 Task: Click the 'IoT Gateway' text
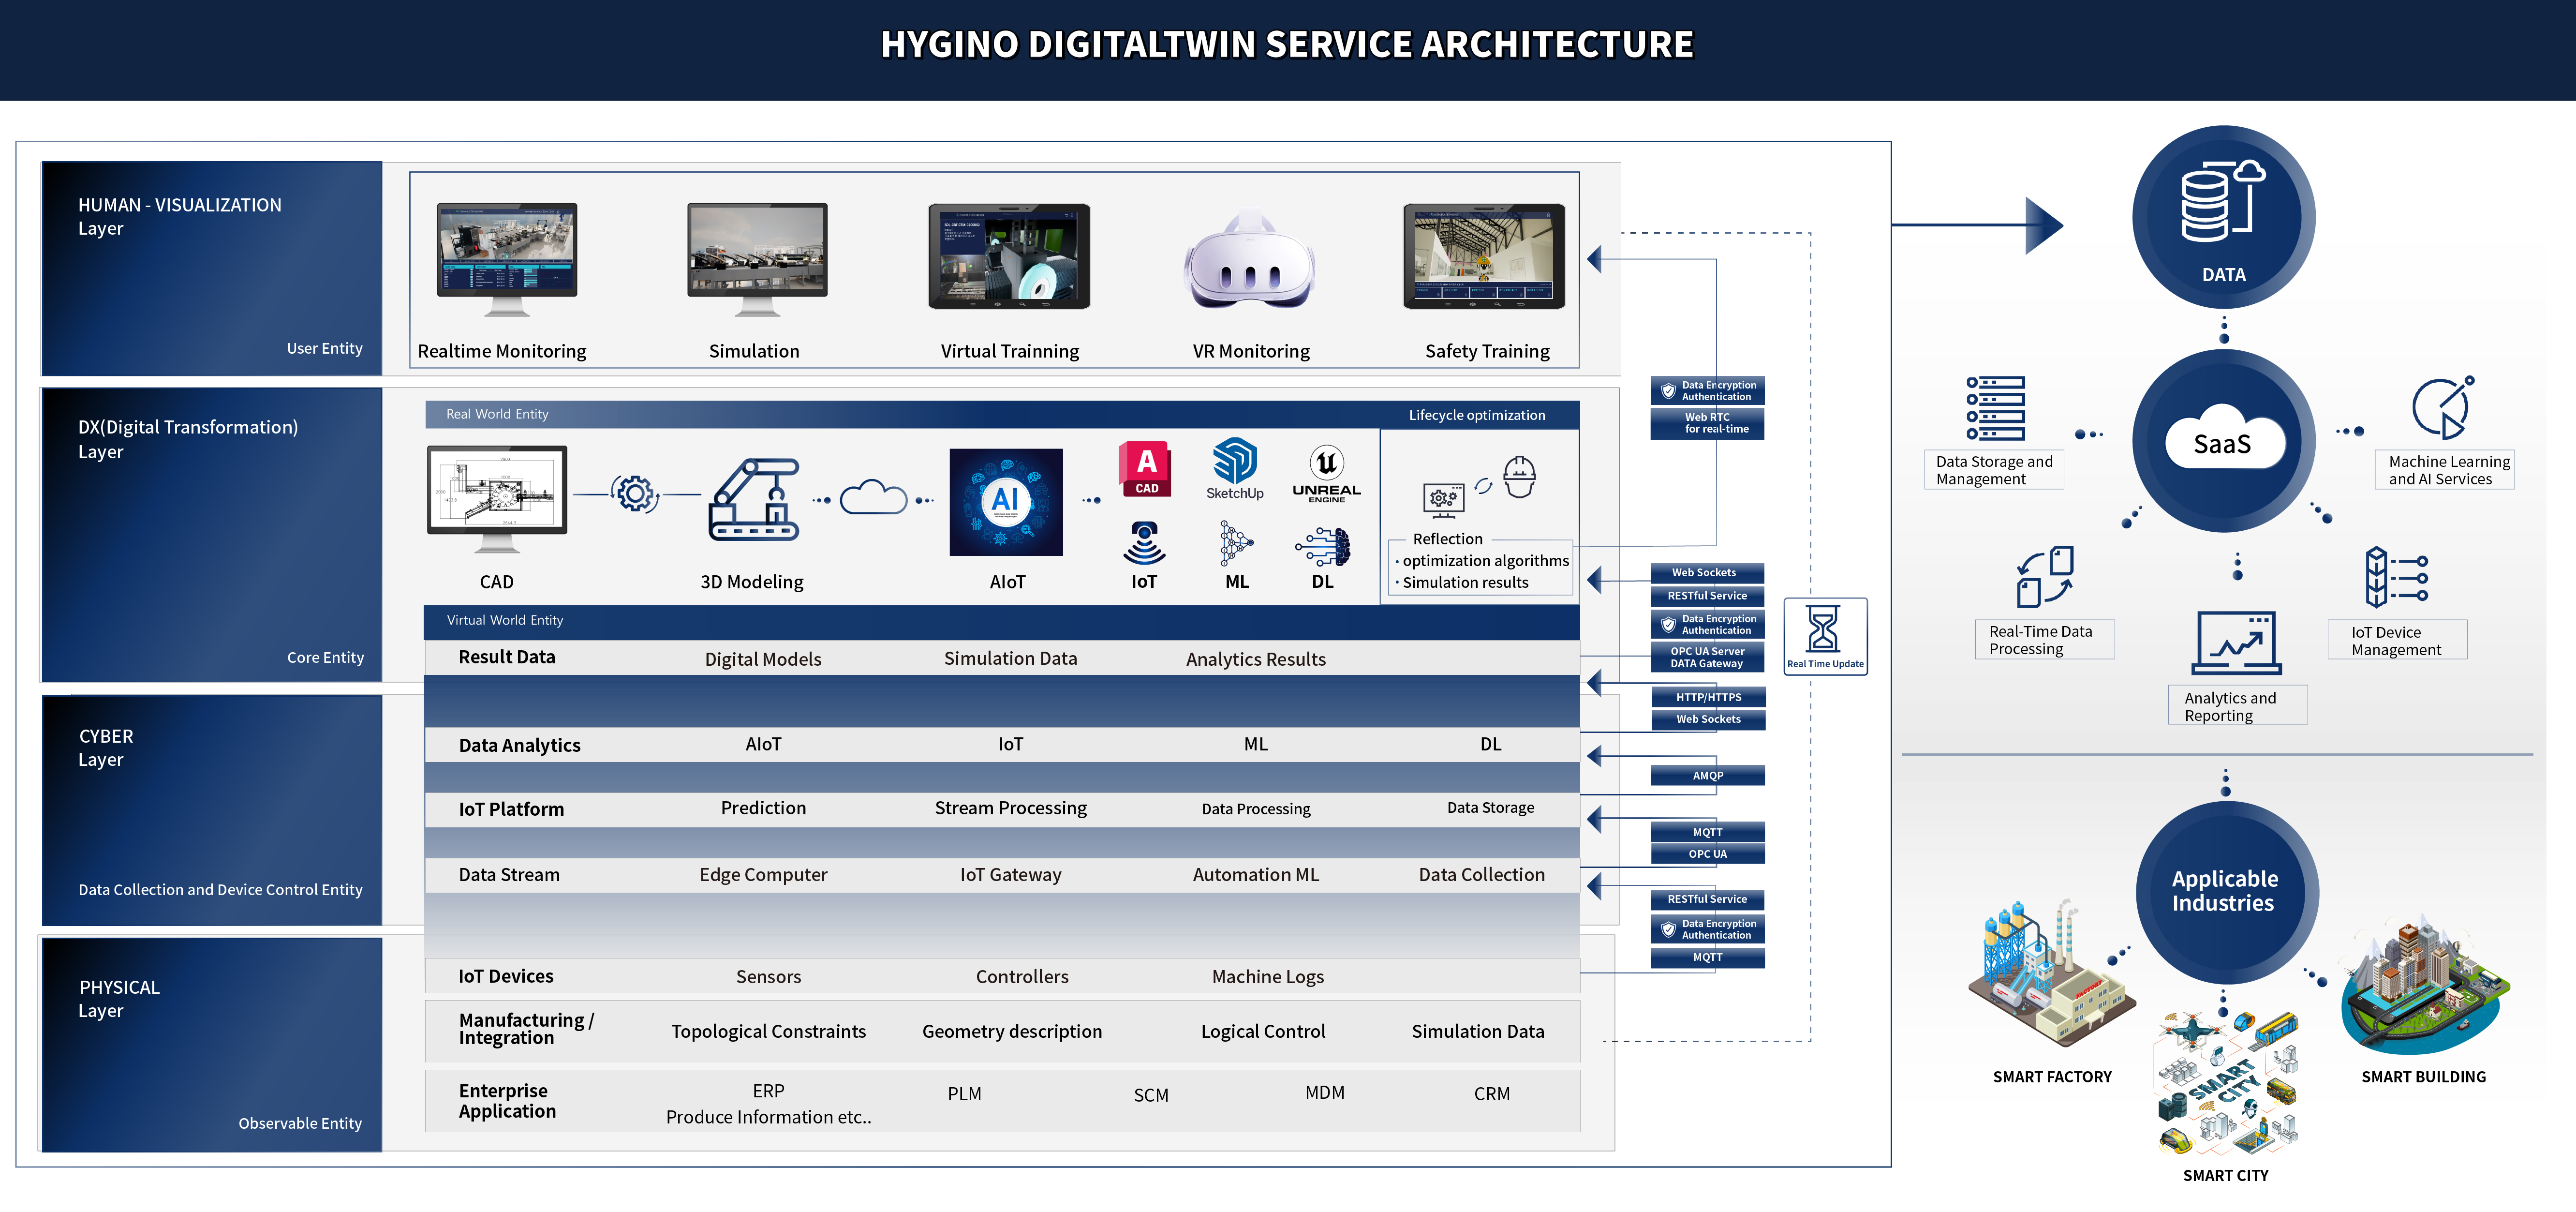[1010, 875]
